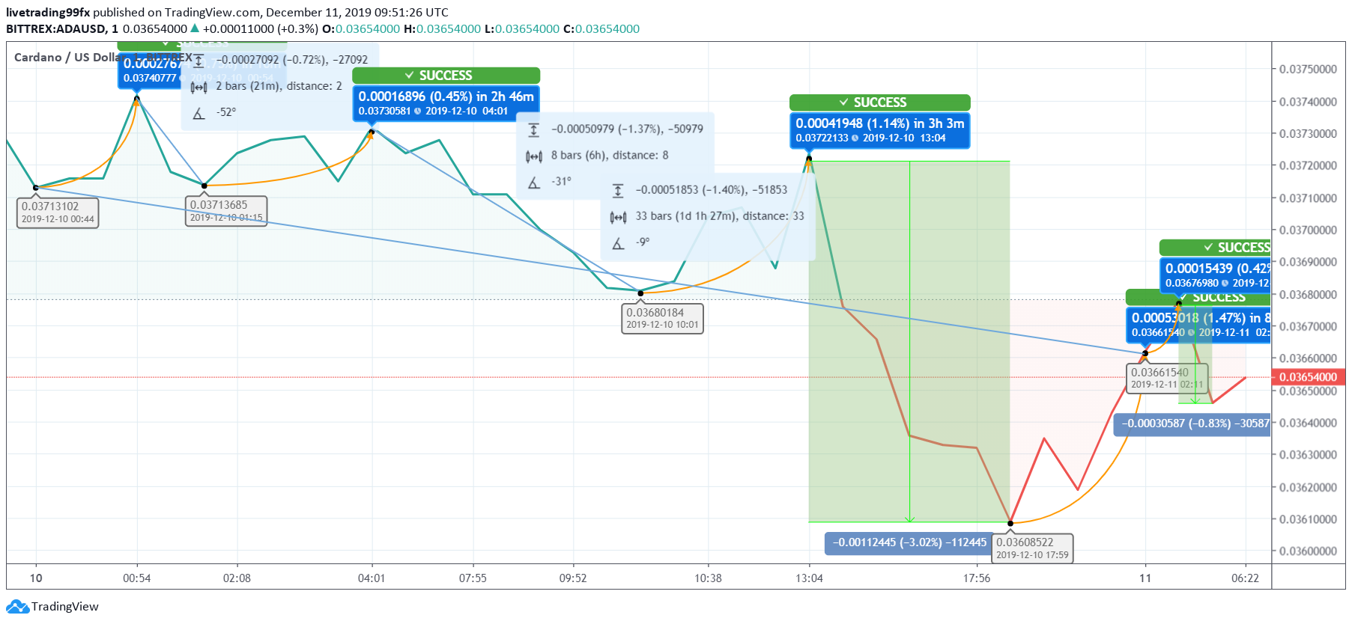Select the SUCCESS banner above 0.00015439

click(1215, 248)
